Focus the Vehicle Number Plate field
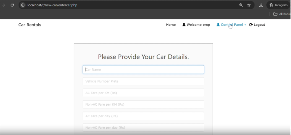Screen dimensions: 291x135 [x=143, y=82]
